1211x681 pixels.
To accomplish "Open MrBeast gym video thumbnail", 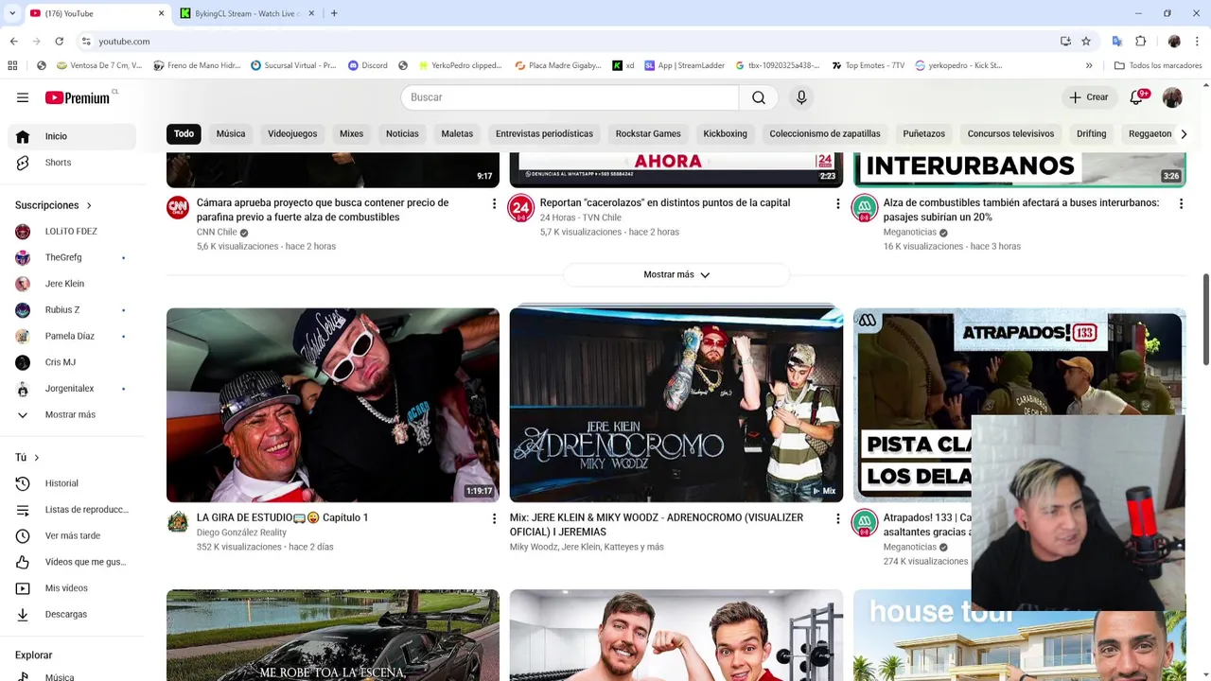I will [676, 636].
